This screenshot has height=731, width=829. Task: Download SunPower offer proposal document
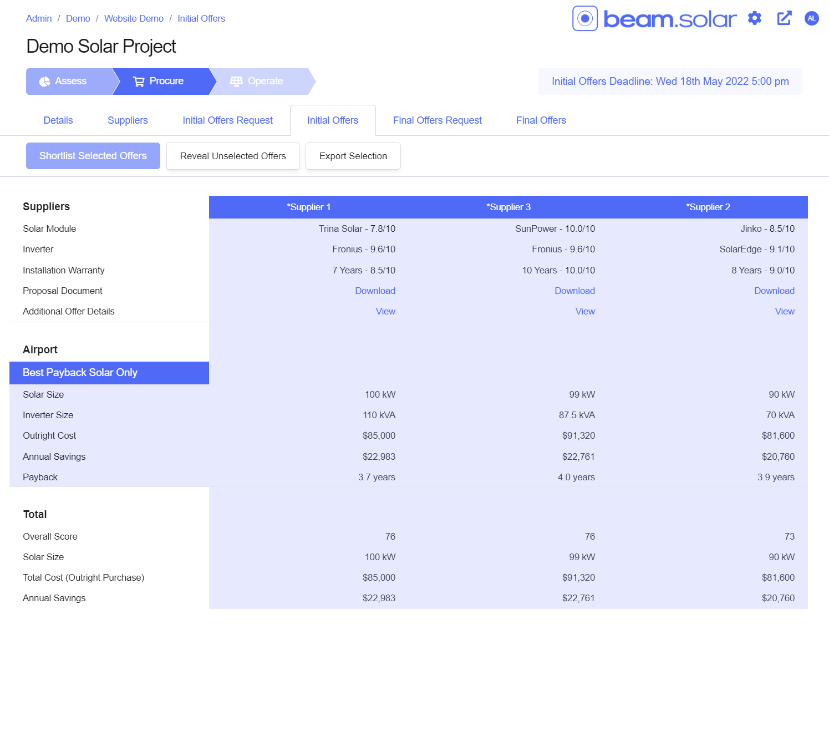[x=575, y=291]
